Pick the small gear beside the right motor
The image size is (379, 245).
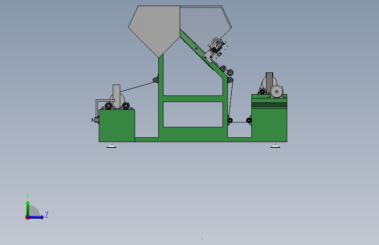262,92
